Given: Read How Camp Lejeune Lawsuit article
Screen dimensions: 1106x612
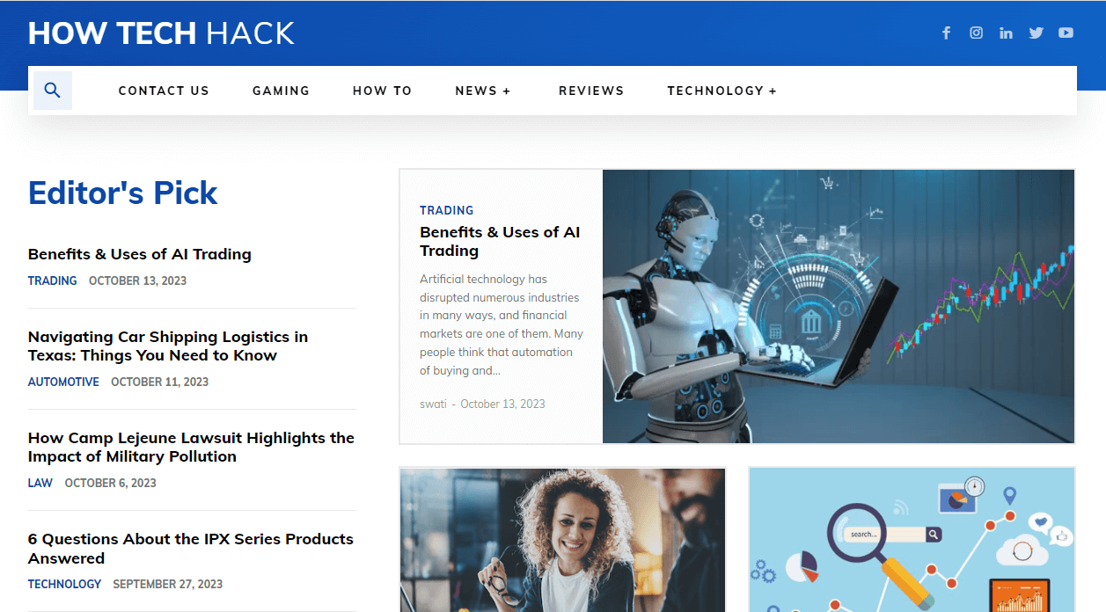Looking at the screenshot, I should (x=191, y=448).
